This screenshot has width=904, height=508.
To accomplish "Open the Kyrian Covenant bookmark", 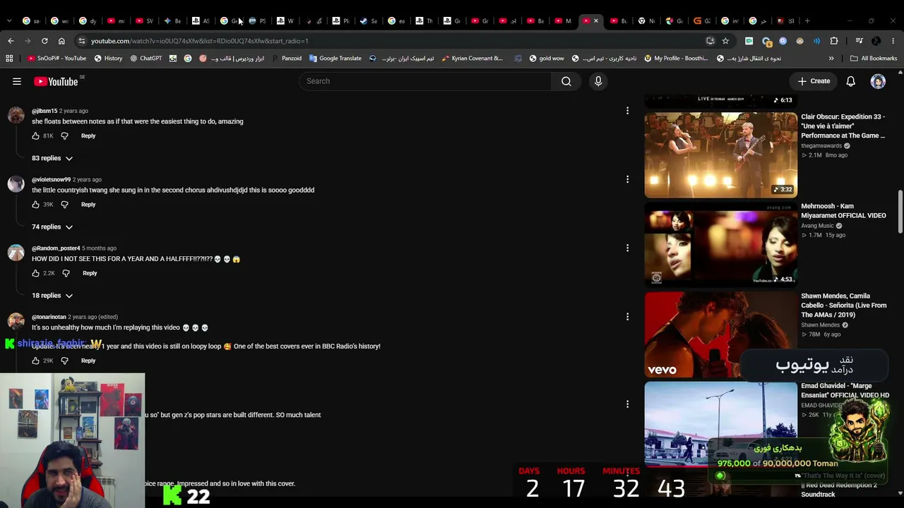I will click(472, 59).
